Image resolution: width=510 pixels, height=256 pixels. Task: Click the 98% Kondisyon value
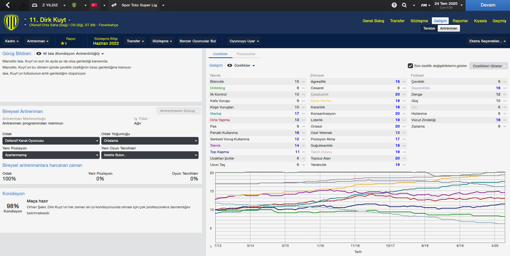pos(13,206)
